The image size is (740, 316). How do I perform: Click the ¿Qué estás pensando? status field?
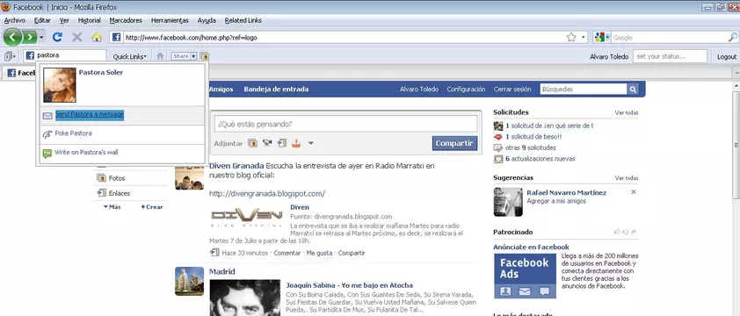pyautogui.click(x=346, y=124)
